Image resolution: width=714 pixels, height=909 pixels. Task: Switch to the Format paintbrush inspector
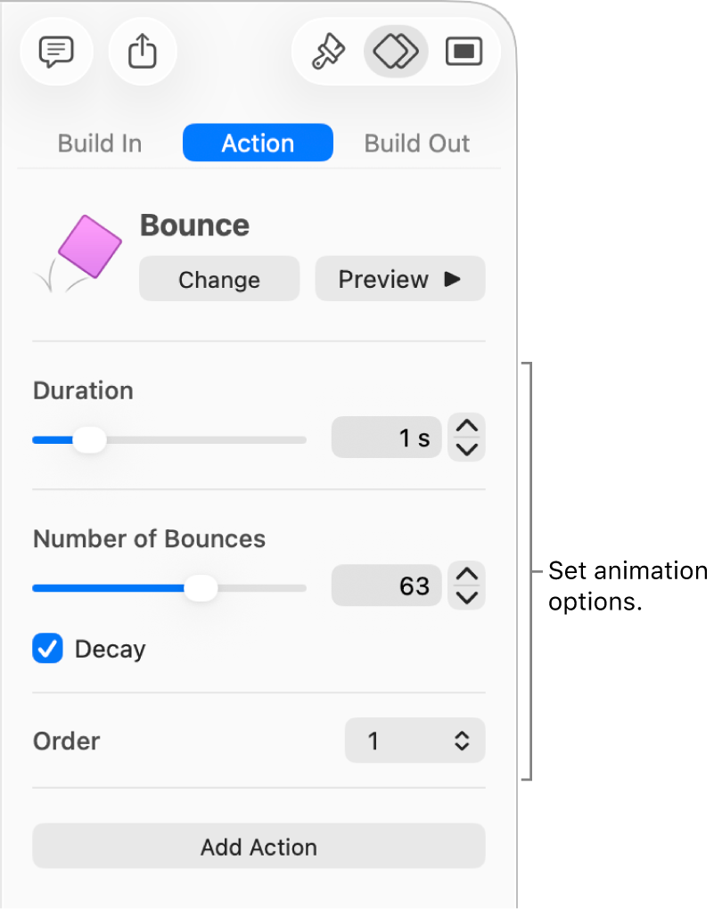point(329,51)
